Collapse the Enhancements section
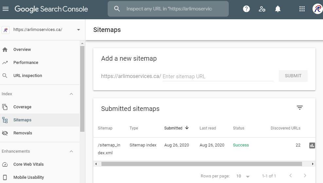323x183 pixels. coord(71,151)
